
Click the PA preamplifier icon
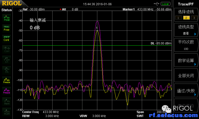[x=7, y=70]
